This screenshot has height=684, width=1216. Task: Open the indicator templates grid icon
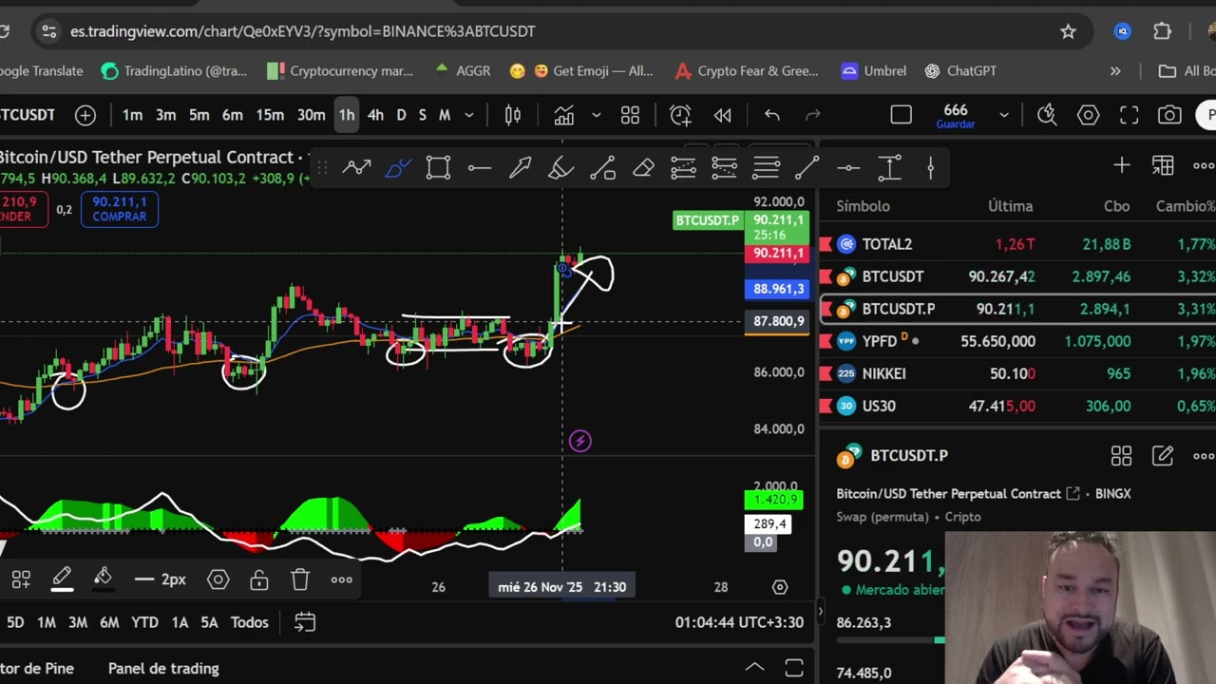[630, 115]
